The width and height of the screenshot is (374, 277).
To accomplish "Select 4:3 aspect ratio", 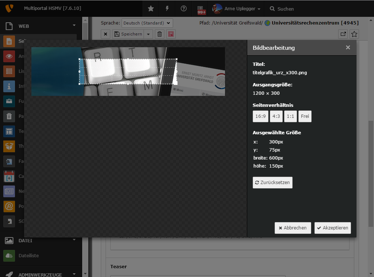I will 276,116.
